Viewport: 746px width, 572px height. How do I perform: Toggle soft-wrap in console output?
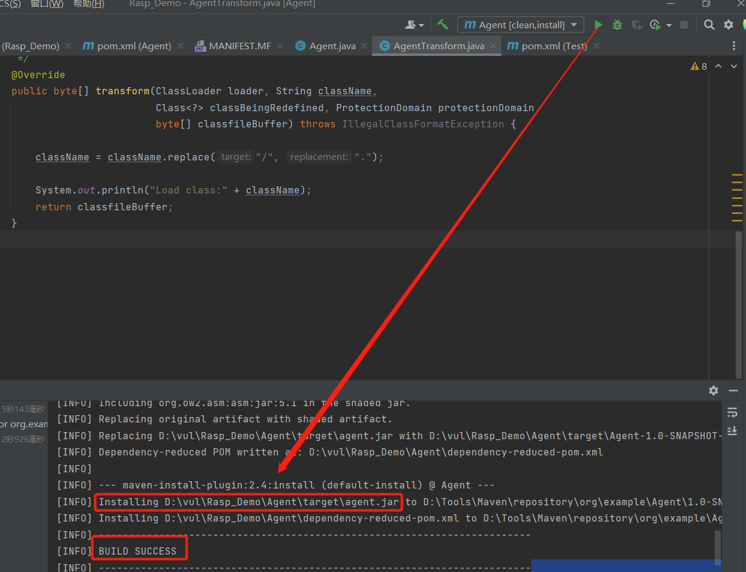[x=732, y=412]
